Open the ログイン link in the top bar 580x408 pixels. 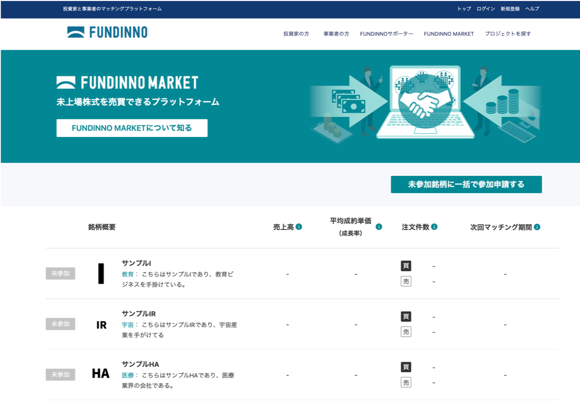[486, 9]
